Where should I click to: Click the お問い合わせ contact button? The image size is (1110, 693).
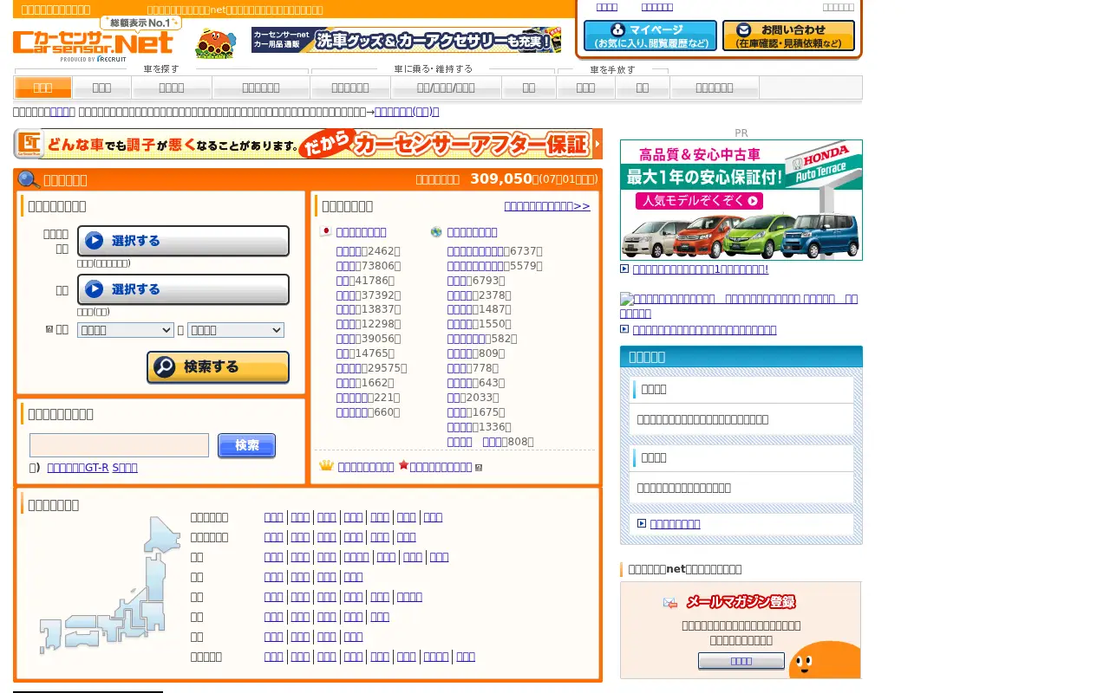(788, 36)
